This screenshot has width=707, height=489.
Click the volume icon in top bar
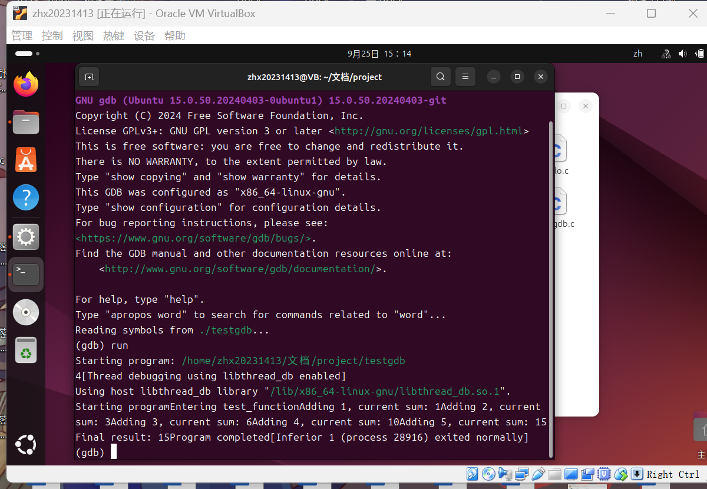[x=683, y=54]
